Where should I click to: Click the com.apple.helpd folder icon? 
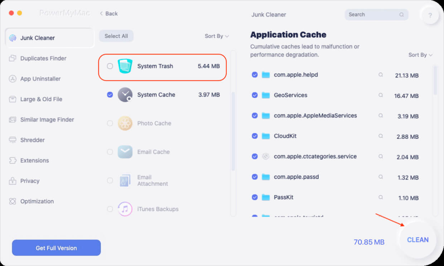point(265,75)
